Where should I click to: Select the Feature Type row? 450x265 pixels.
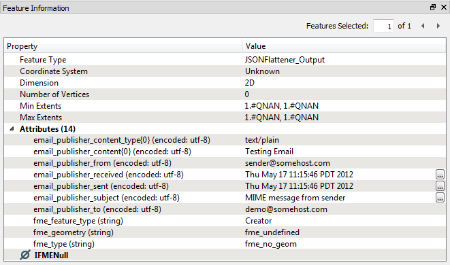(225, 60)
